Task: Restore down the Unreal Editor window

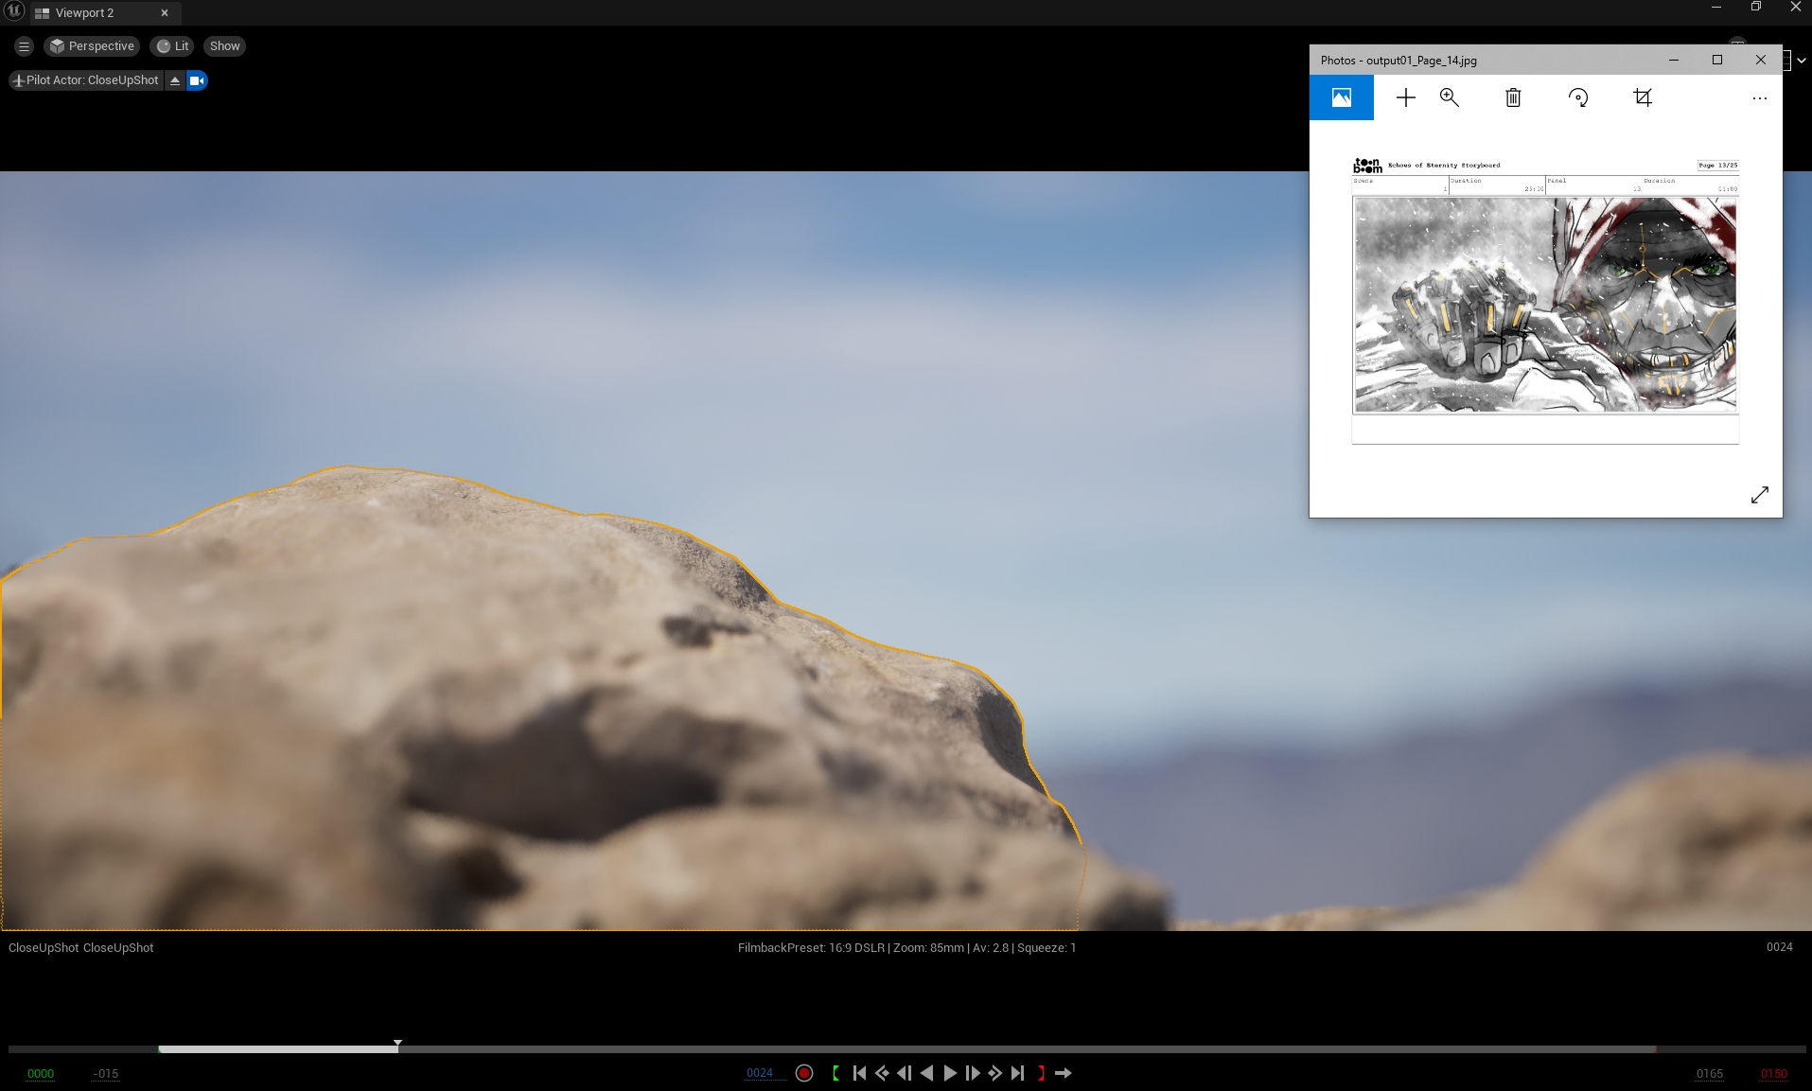Action: click(1756, 8)
